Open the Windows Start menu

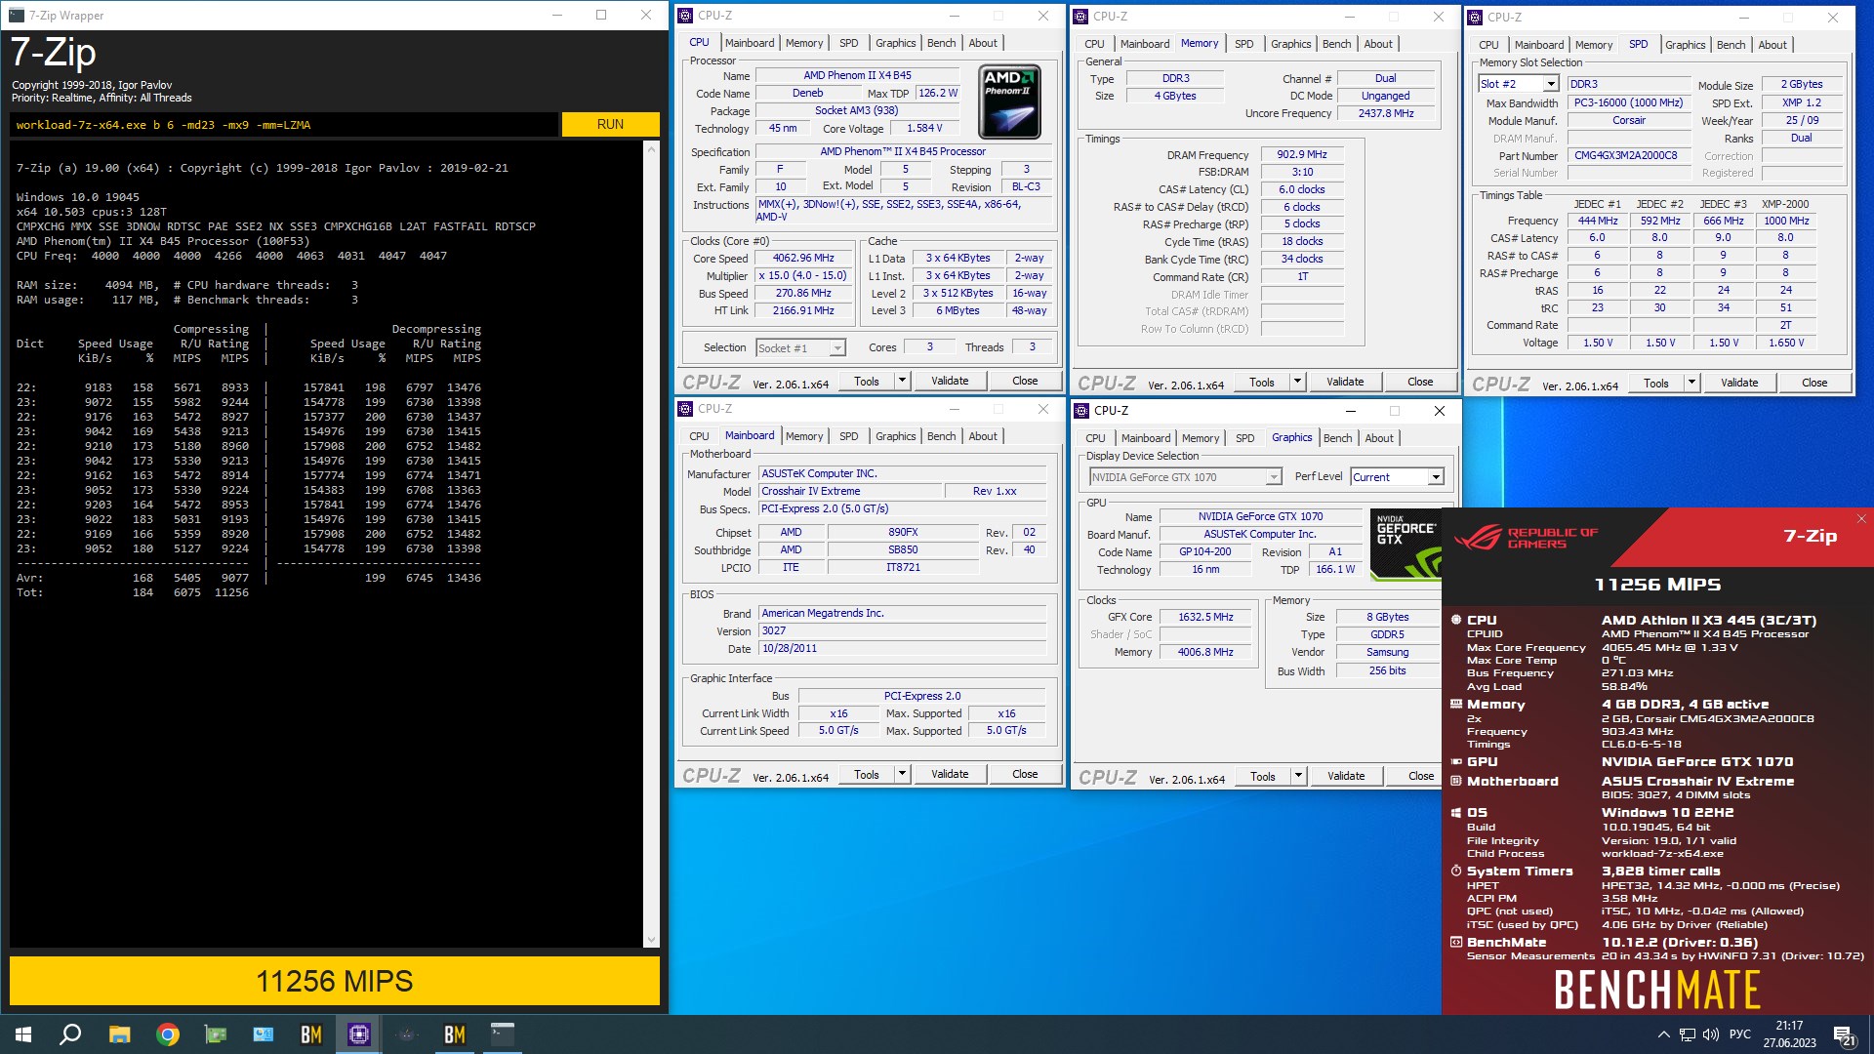tap(23, 1034)
